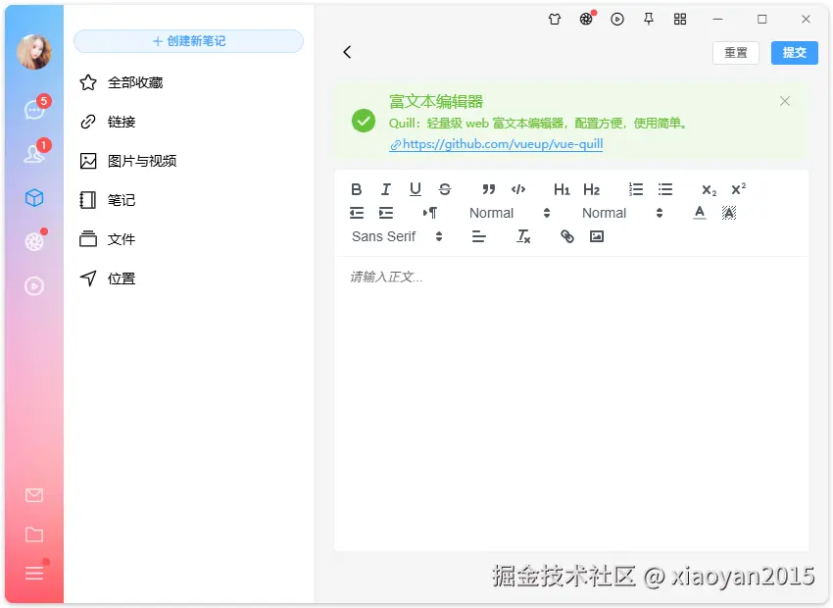The height and width of the screenshot is (608, 833).
Task: Create an ordered numbered list
Action: pos(635,189)
